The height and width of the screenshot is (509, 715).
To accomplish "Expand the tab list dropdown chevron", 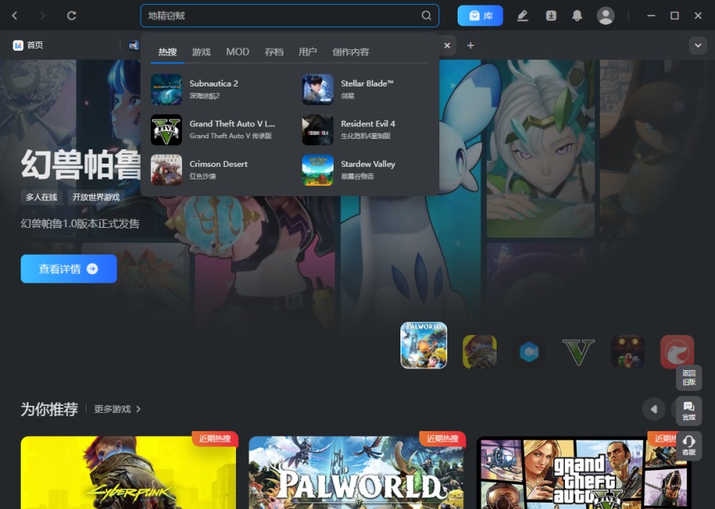I will 698,45.
